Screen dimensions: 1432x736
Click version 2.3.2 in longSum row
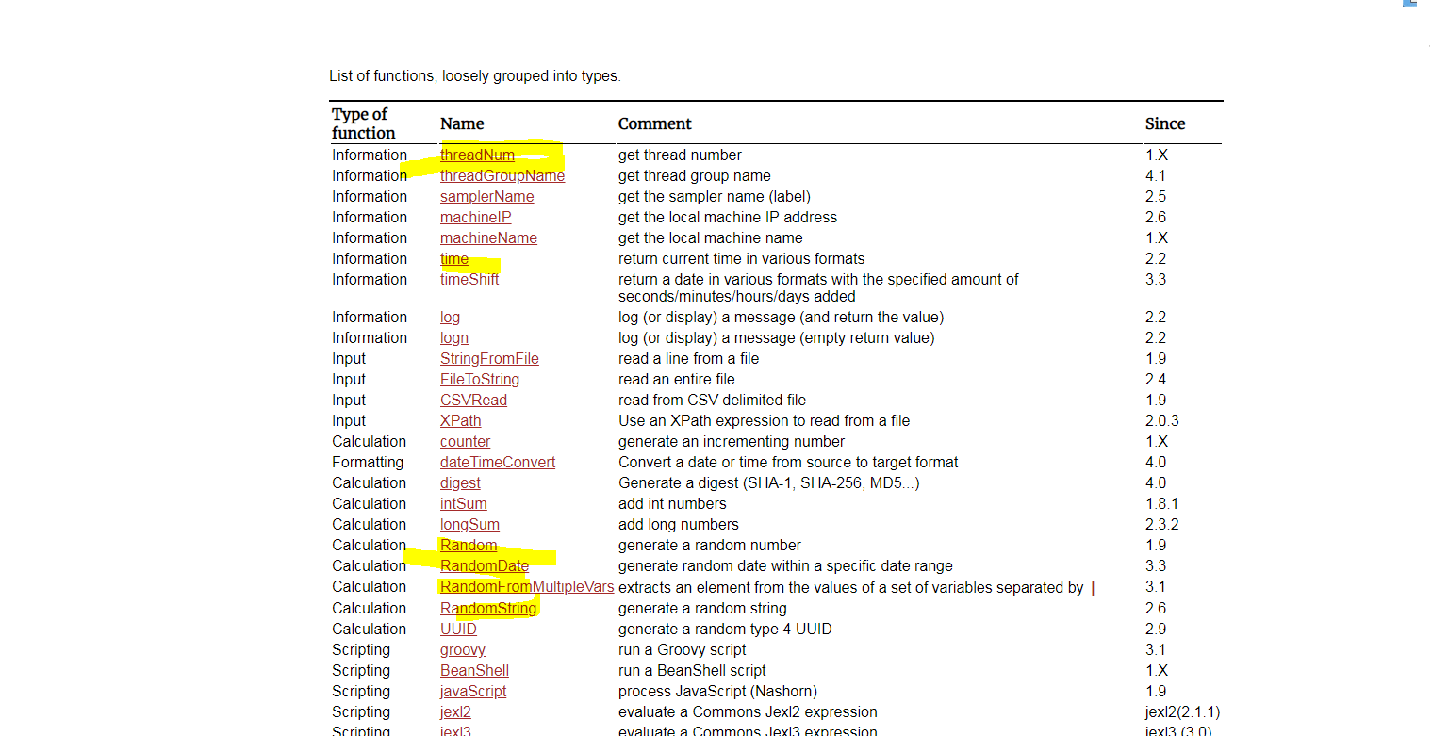[x=1162, y=524]
